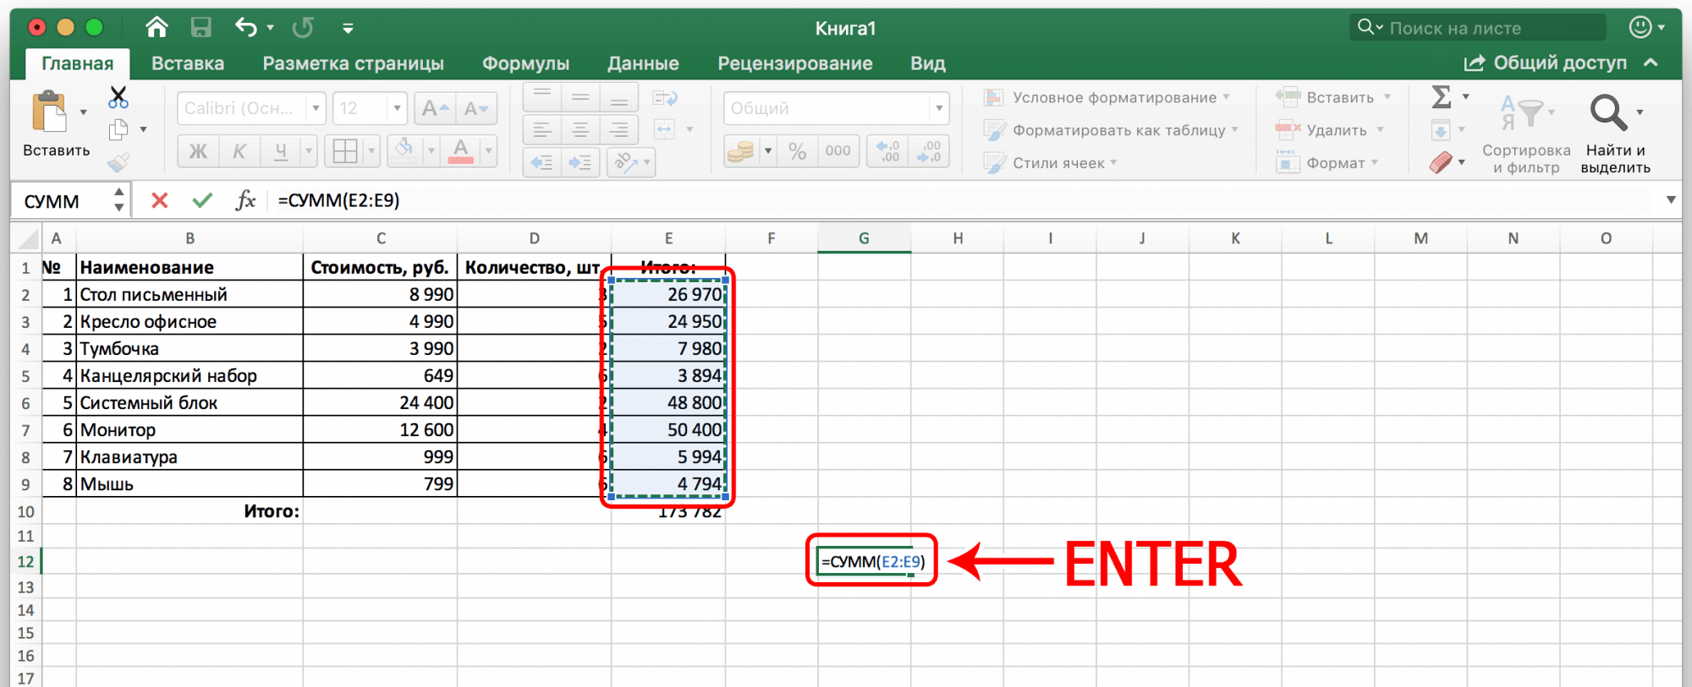Toggle bold Ж formatting

click(x=198, y=151)
